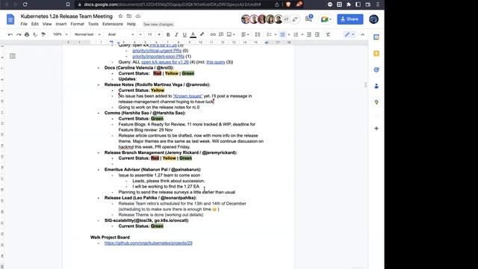Toggle underline formatting
478x269 pixels.
point(184,34)
